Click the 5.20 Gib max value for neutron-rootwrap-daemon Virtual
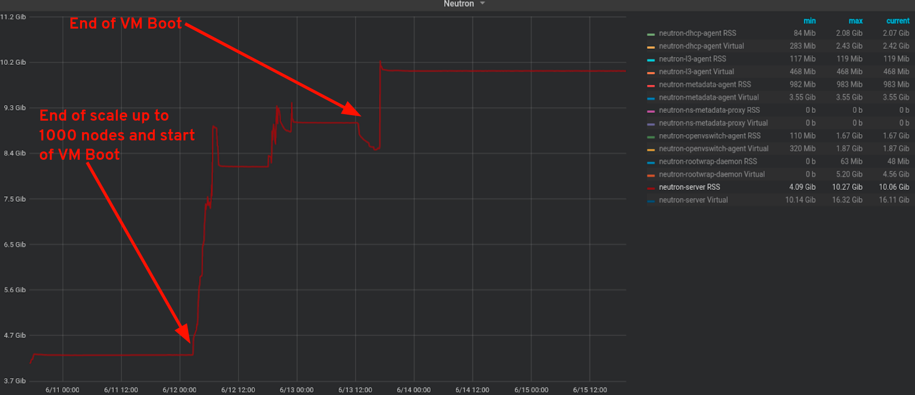 (849, 174)
